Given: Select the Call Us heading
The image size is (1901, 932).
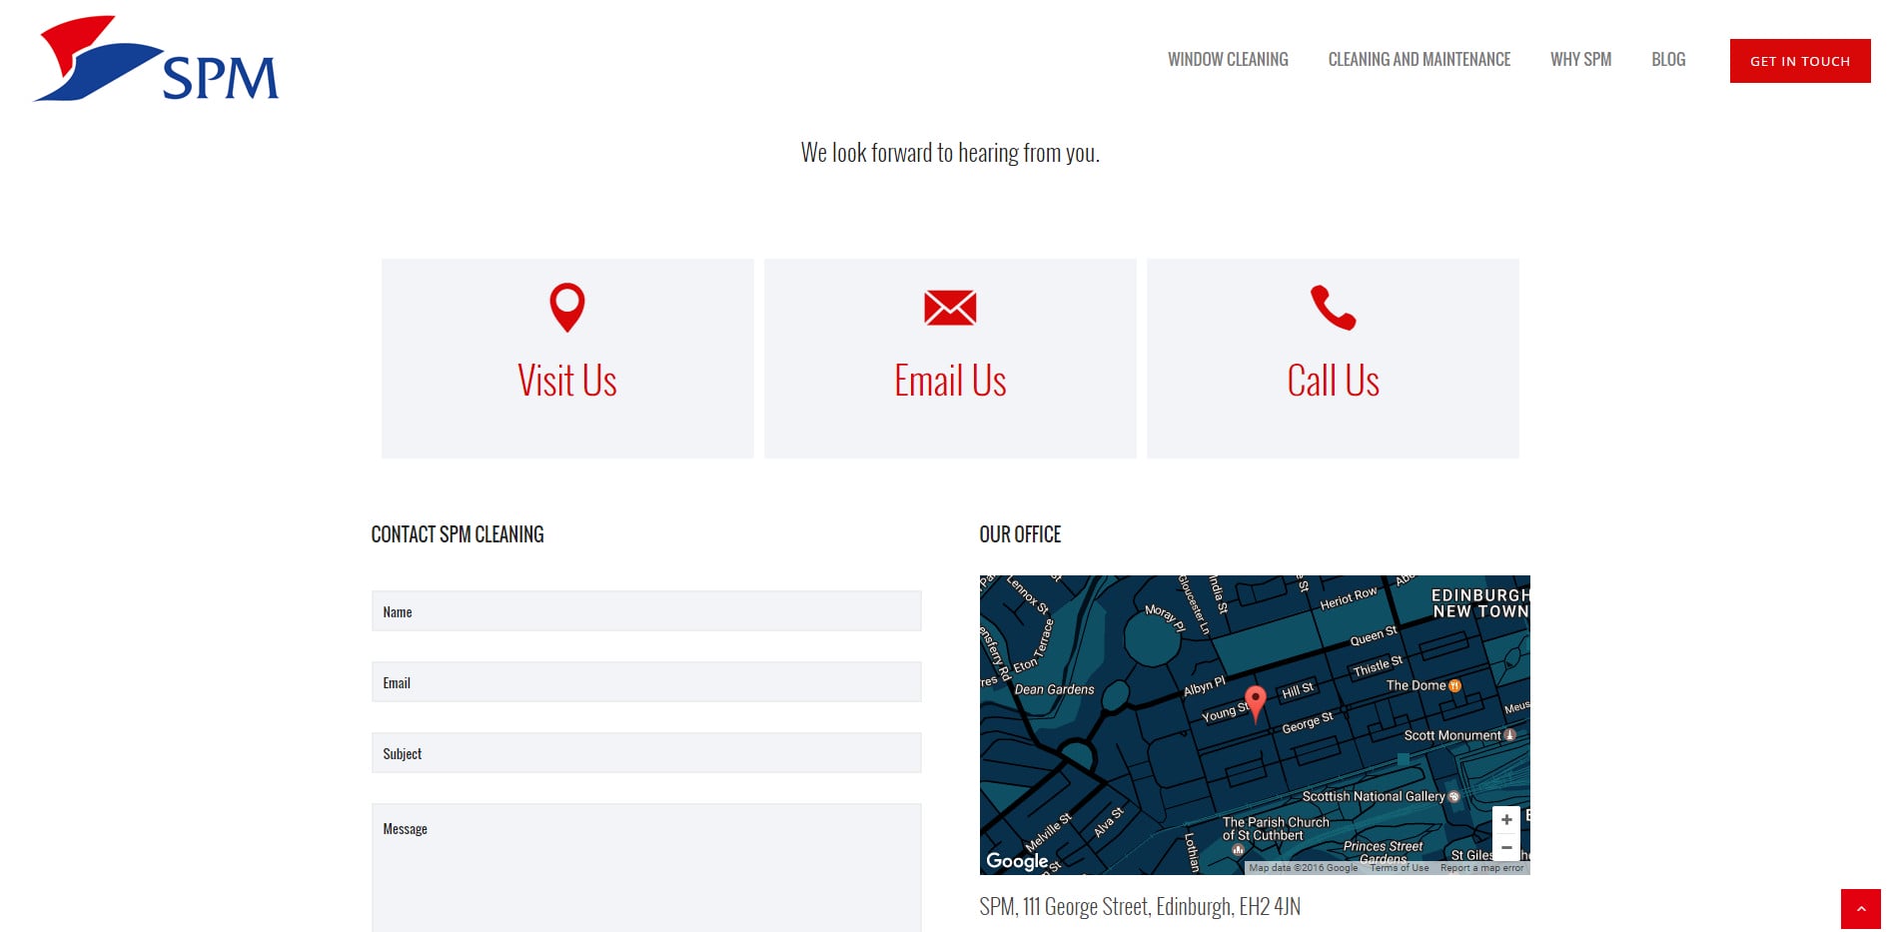Looking at the screenshot, I should coord(1333,381).
